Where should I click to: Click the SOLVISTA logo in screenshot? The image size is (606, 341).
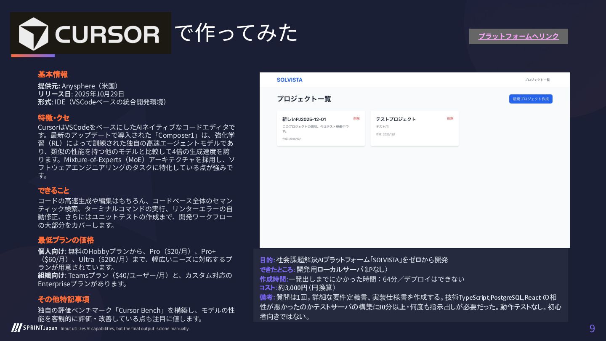tap(290, 80)
